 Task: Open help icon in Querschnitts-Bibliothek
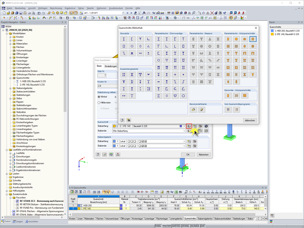coord(122,120)
